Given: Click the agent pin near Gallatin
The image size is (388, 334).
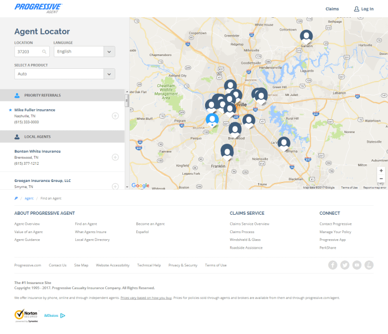Looking at the screenshot, I should tap(307, 37).
